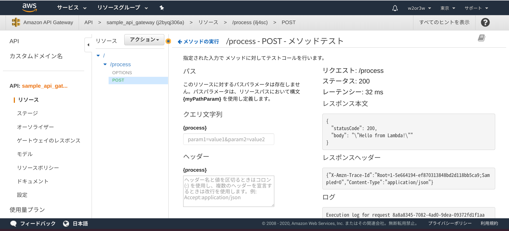This screenshot has width=509, height=231.
Task: Collapse the /process resource tree node
Action: pos(105,64)
